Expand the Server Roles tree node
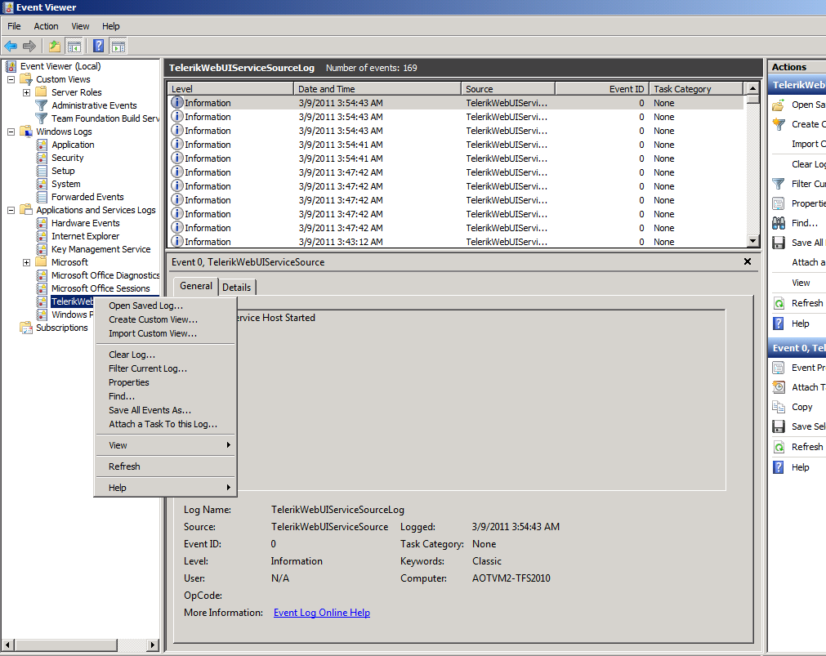The image size is (826, 656). [x=26, y=93]
